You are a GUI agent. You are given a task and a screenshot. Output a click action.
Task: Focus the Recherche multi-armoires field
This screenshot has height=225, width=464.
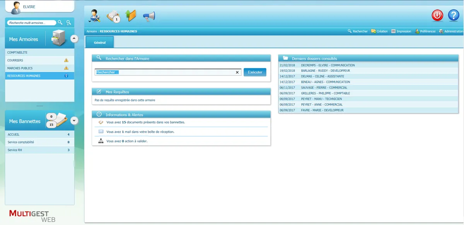(31, 23)
